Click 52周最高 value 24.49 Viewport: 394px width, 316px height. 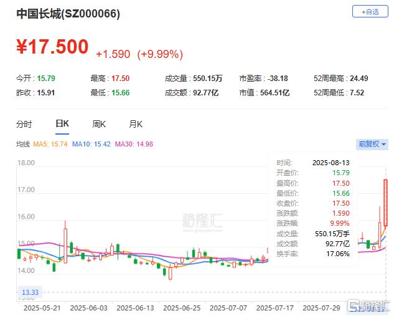[359, 79]
